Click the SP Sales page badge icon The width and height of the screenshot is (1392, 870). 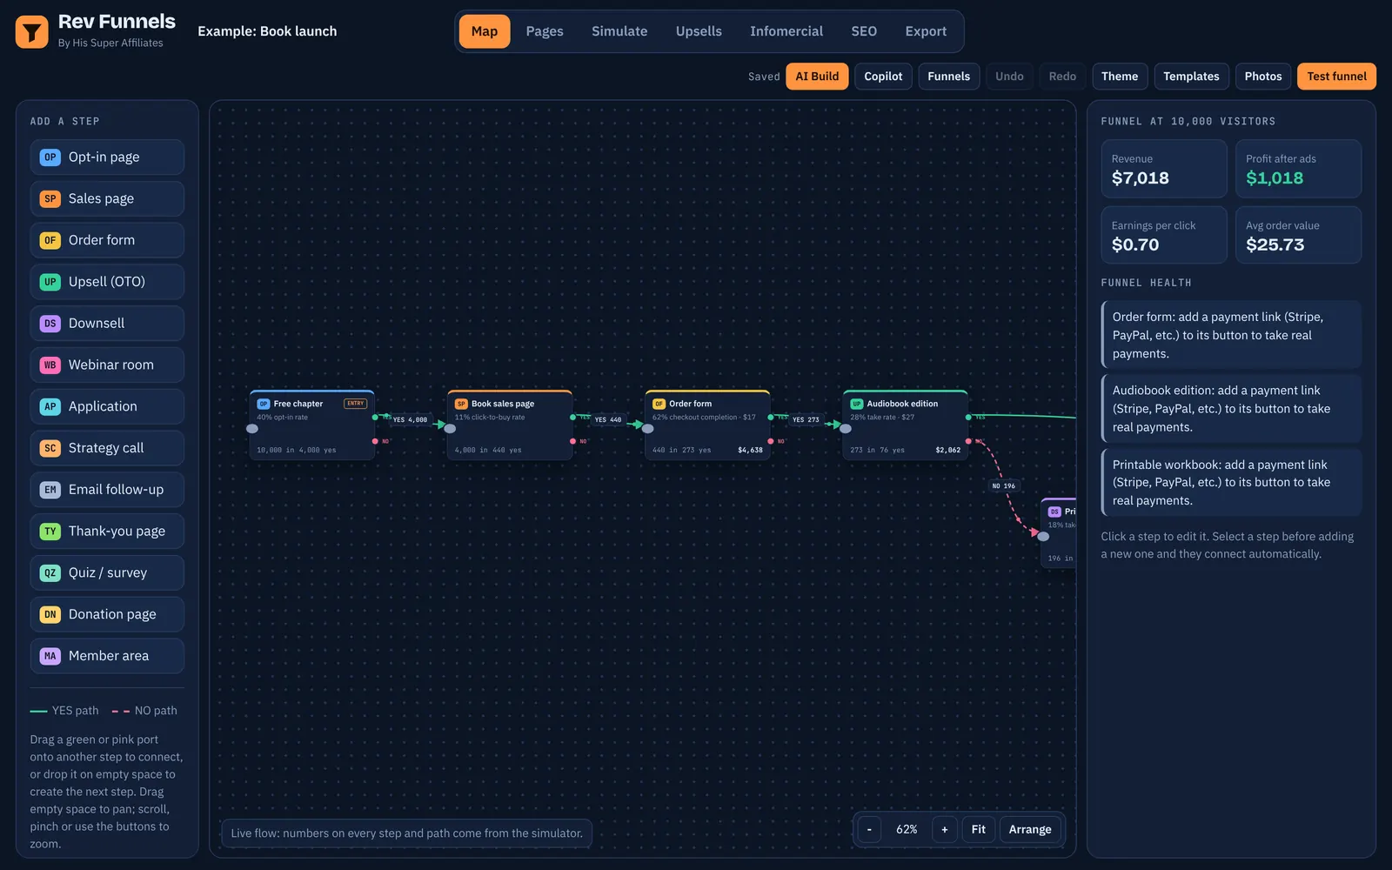(50, 199)
